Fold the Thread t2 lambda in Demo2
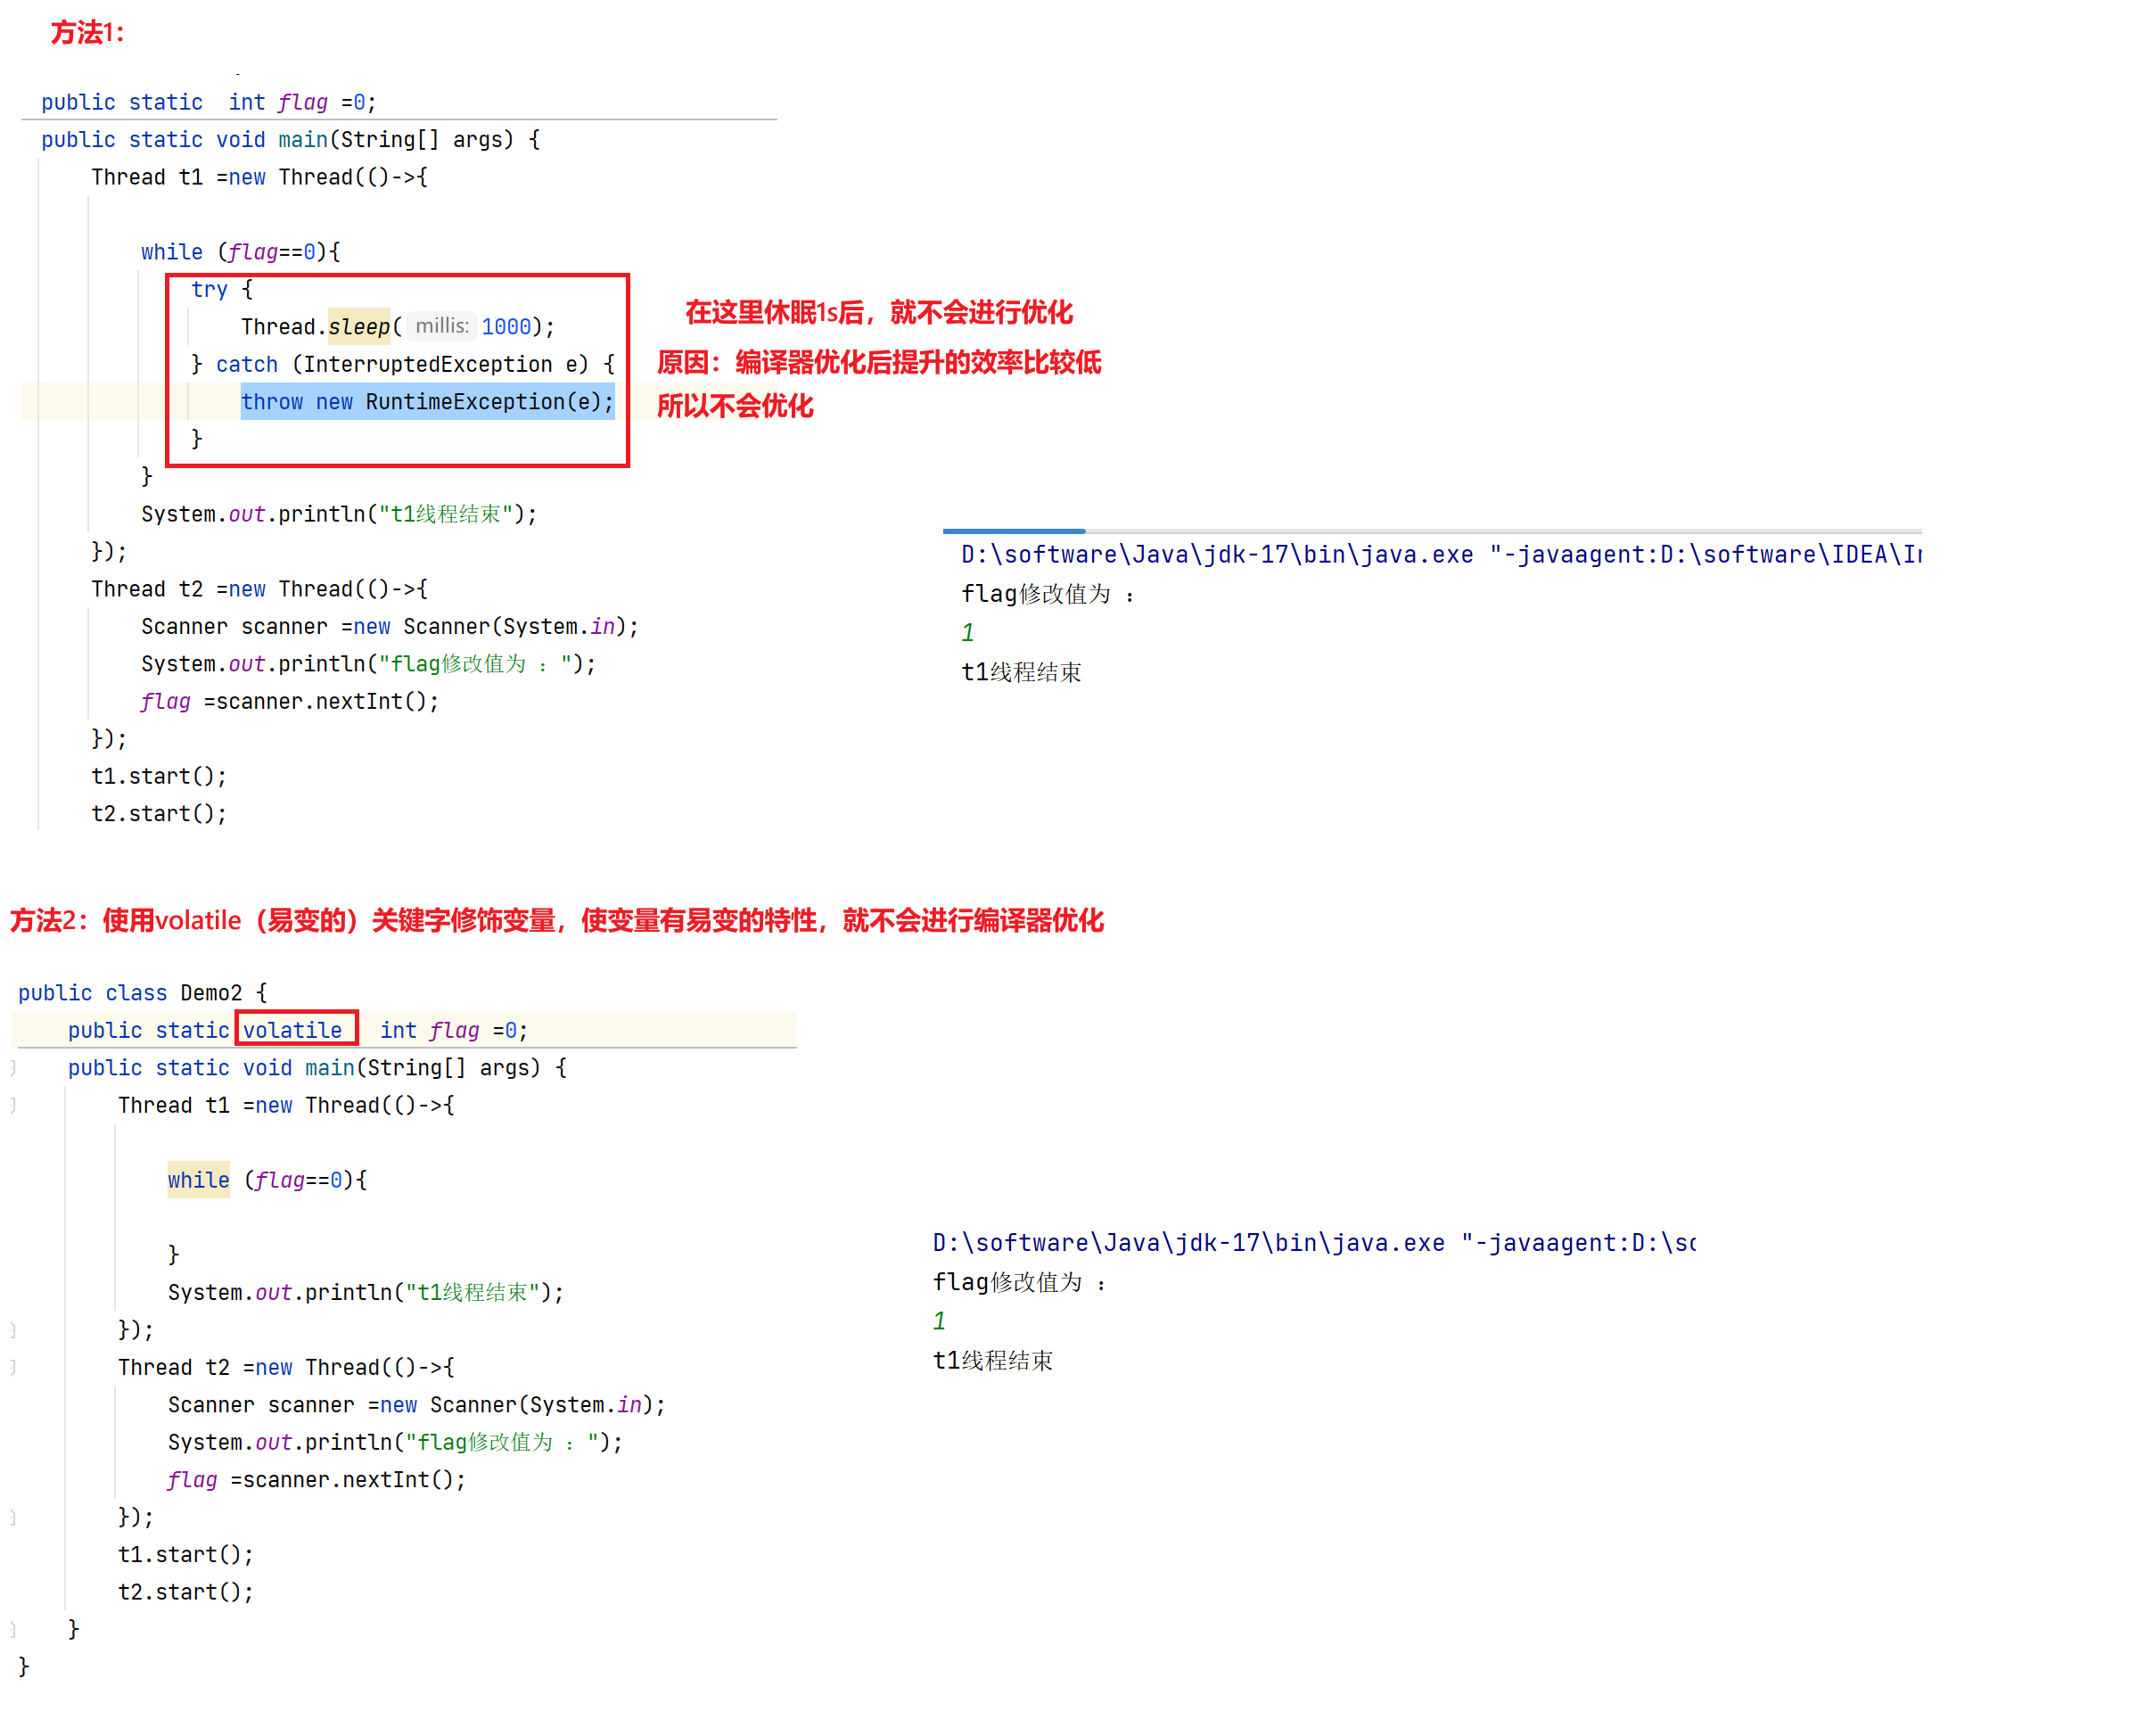 (13, 1367)
